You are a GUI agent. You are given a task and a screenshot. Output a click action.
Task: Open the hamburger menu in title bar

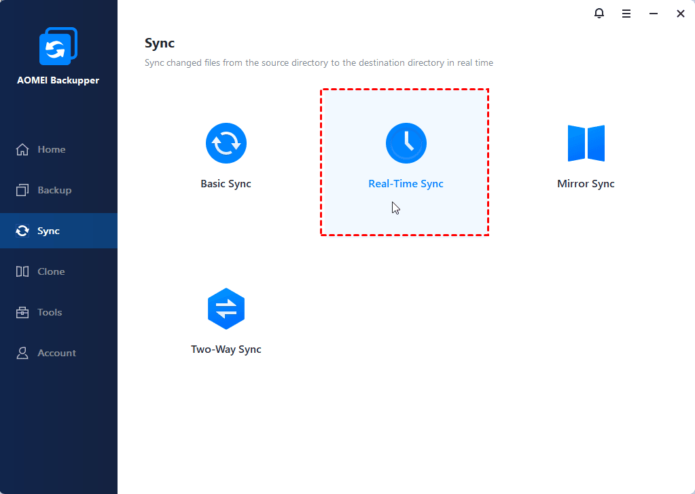[x=626, y=14]
